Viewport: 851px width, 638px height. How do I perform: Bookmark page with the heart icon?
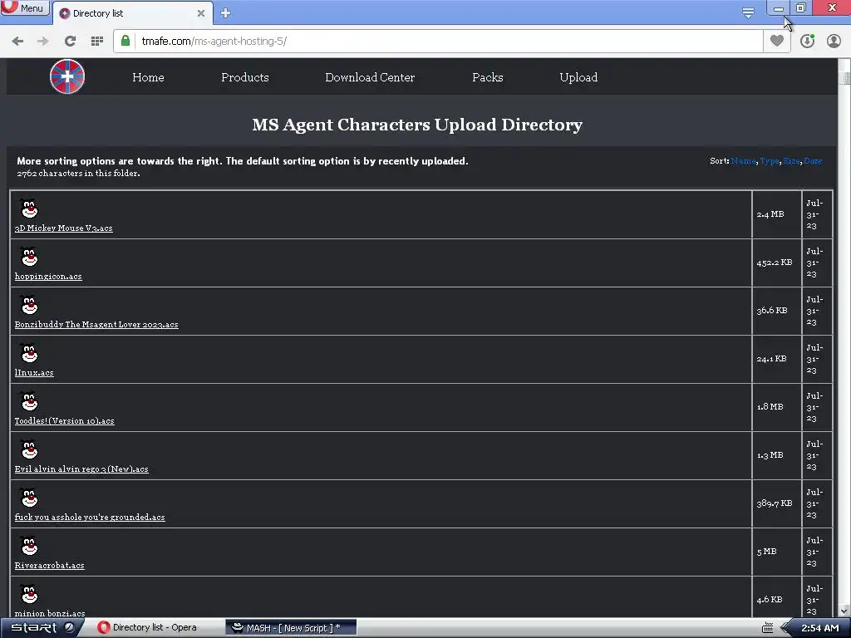point(777,41)
